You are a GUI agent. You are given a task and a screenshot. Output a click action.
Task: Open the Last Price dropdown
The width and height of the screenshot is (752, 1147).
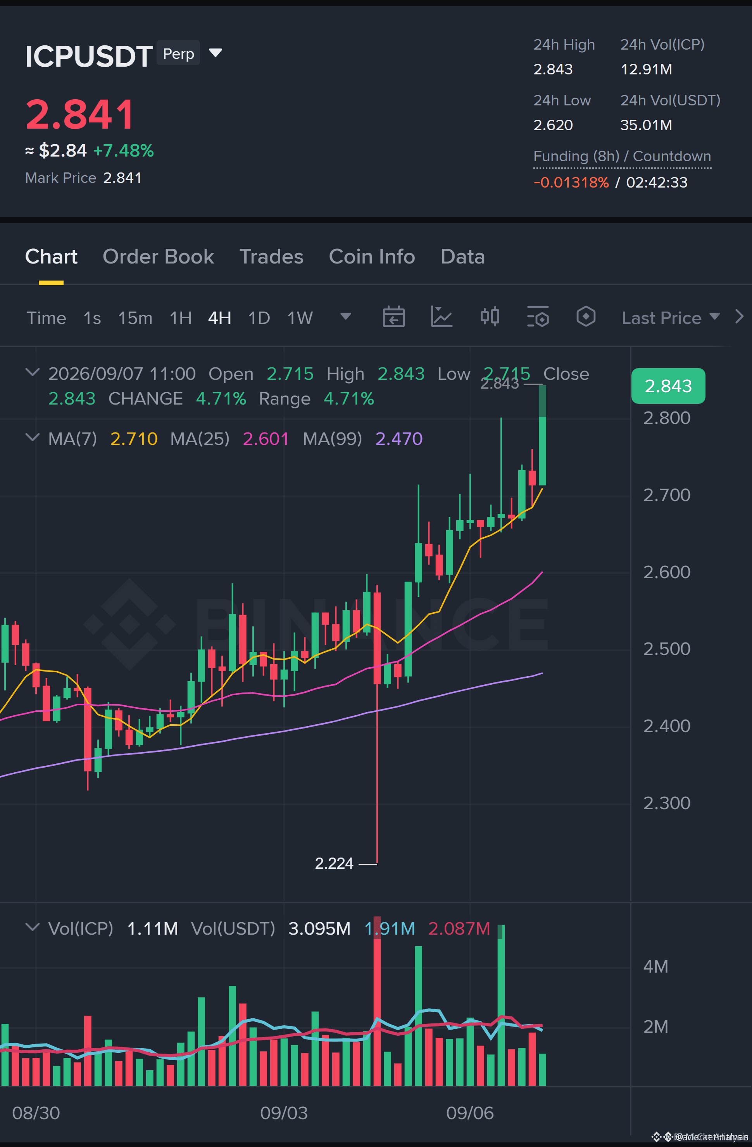pyautogui.click(x=671, y=318)
